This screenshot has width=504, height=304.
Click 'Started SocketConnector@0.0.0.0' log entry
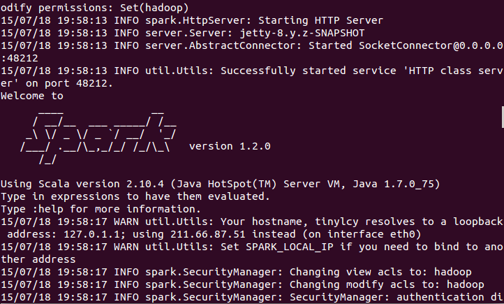[x=406, y=45]
